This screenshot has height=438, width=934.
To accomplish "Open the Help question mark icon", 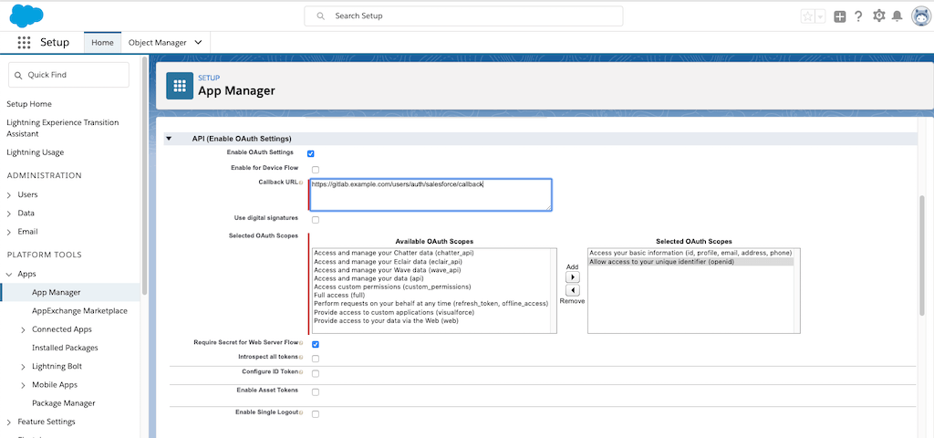I will point(858,16).
